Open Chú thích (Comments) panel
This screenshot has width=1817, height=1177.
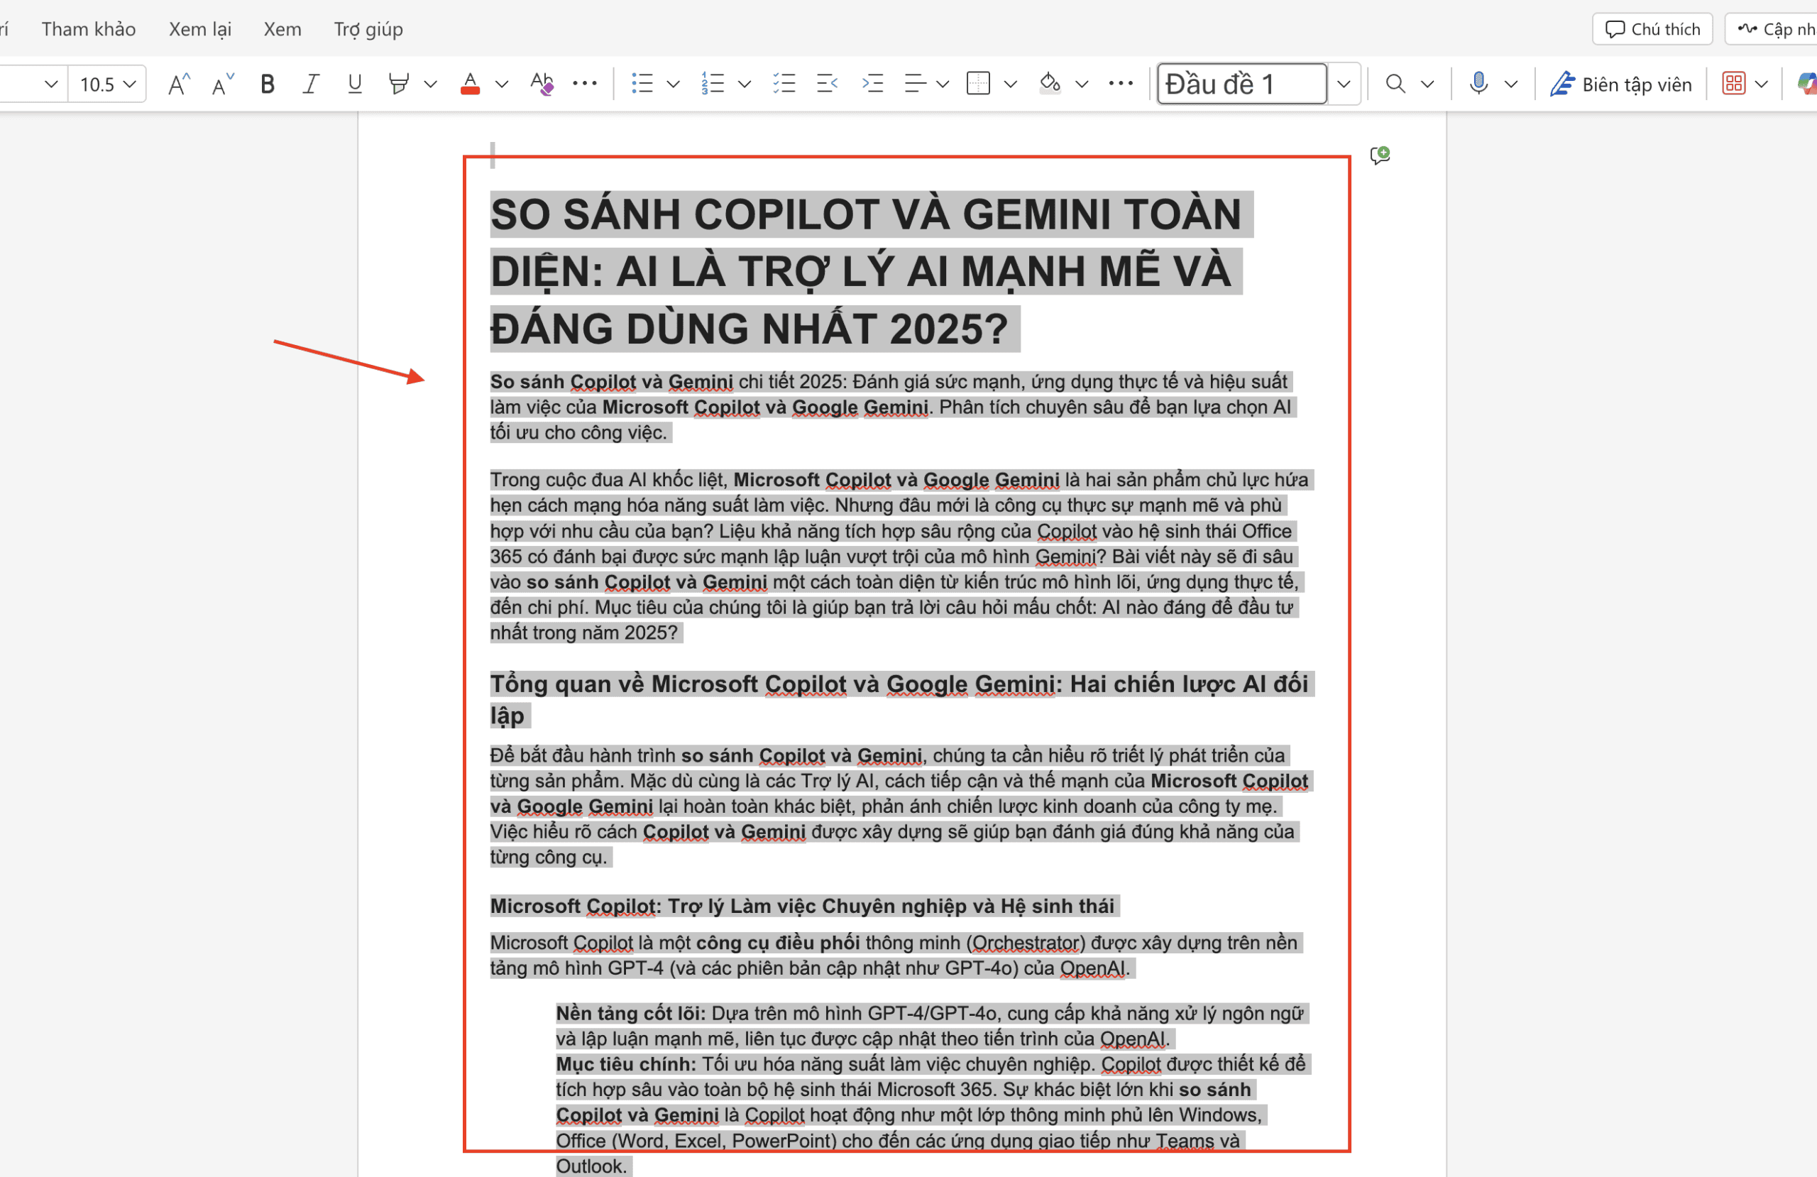point(1652,28)
